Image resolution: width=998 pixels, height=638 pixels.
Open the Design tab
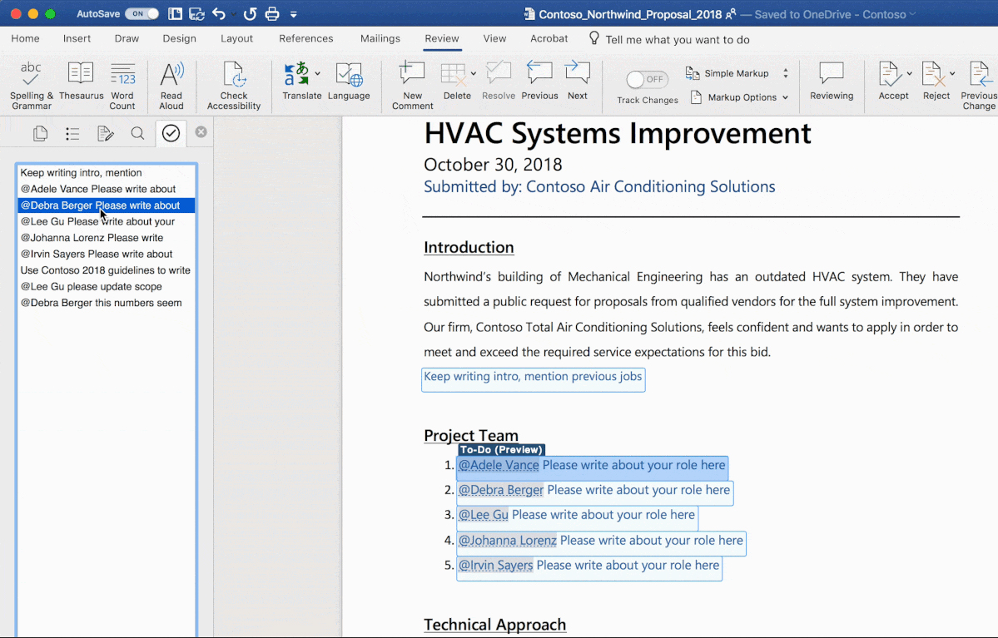pos(180,39)
